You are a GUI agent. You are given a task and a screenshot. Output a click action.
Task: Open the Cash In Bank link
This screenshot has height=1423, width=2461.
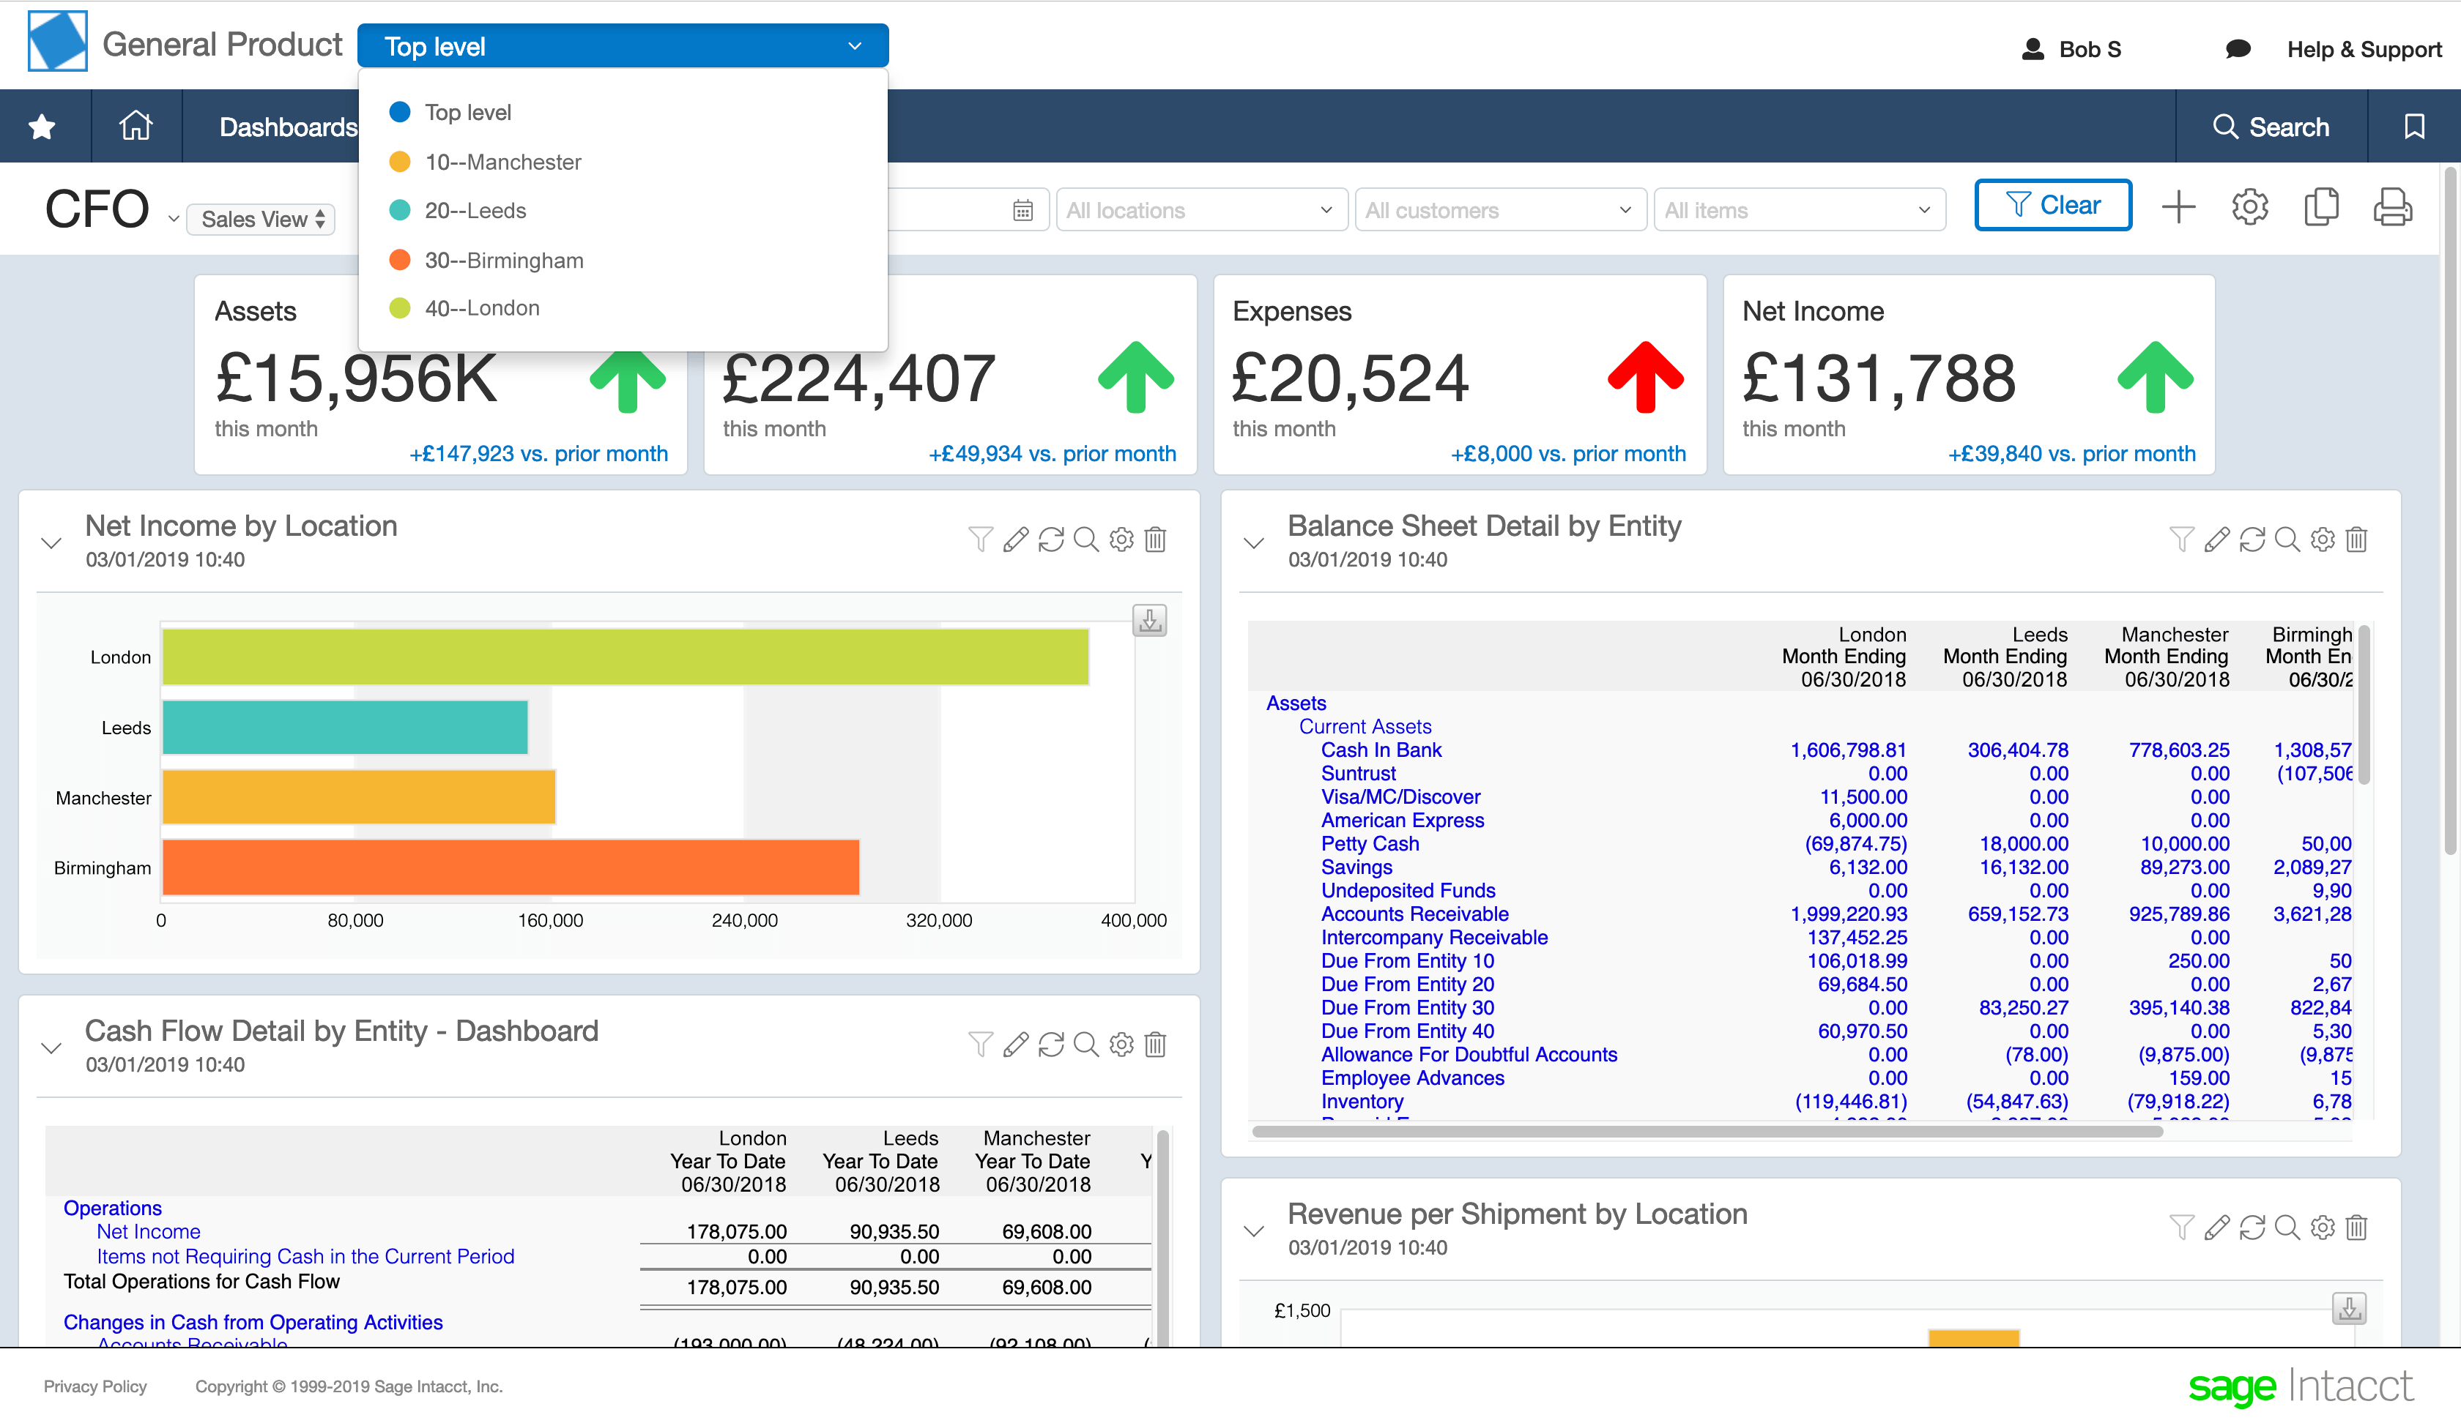tap(1381, 750)
